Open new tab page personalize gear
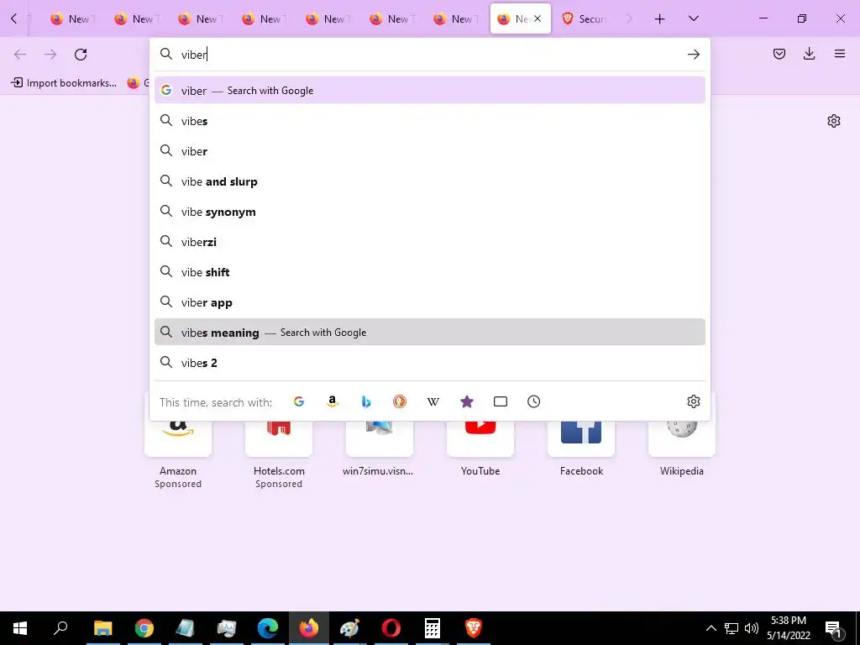Screen dimensions: 860x645 (834, 121)
